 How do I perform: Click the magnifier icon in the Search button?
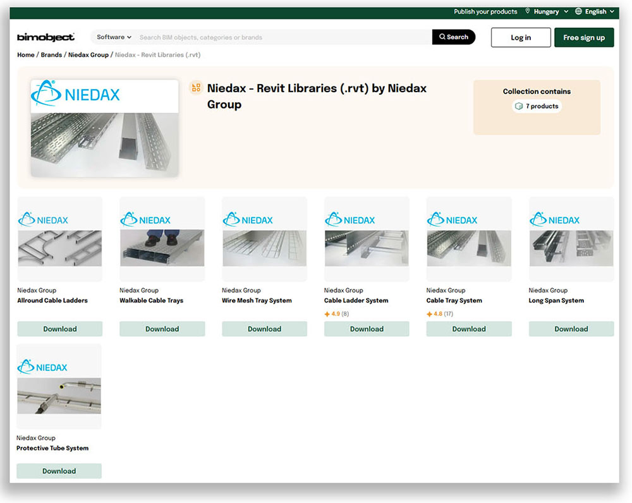point(442,37)
